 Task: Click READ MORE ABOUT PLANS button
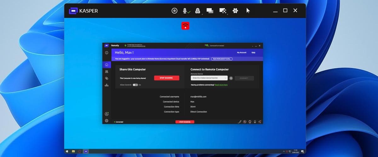click(x=222, y=59)
